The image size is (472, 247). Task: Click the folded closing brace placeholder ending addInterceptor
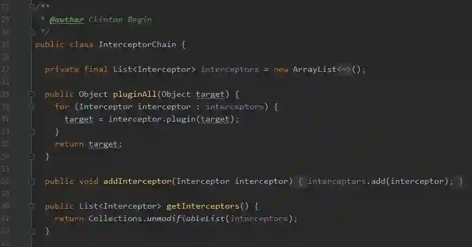click(460, 181)
